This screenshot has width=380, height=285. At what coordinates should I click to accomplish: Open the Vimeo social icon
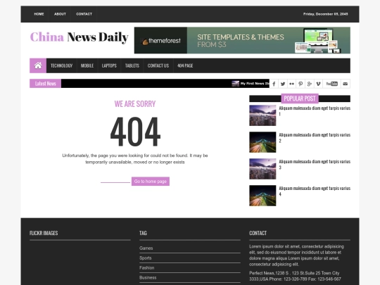pyautogui.click(x=318, y=84)
